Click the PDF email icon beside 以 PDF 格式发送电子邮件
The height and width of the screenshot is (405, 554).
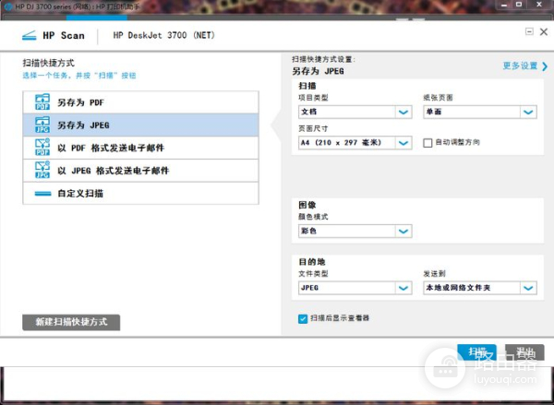(x=42, y=148)
